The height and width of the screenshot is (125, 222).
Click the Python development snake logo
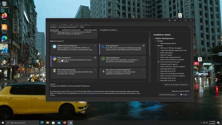[x=54, y=59]
